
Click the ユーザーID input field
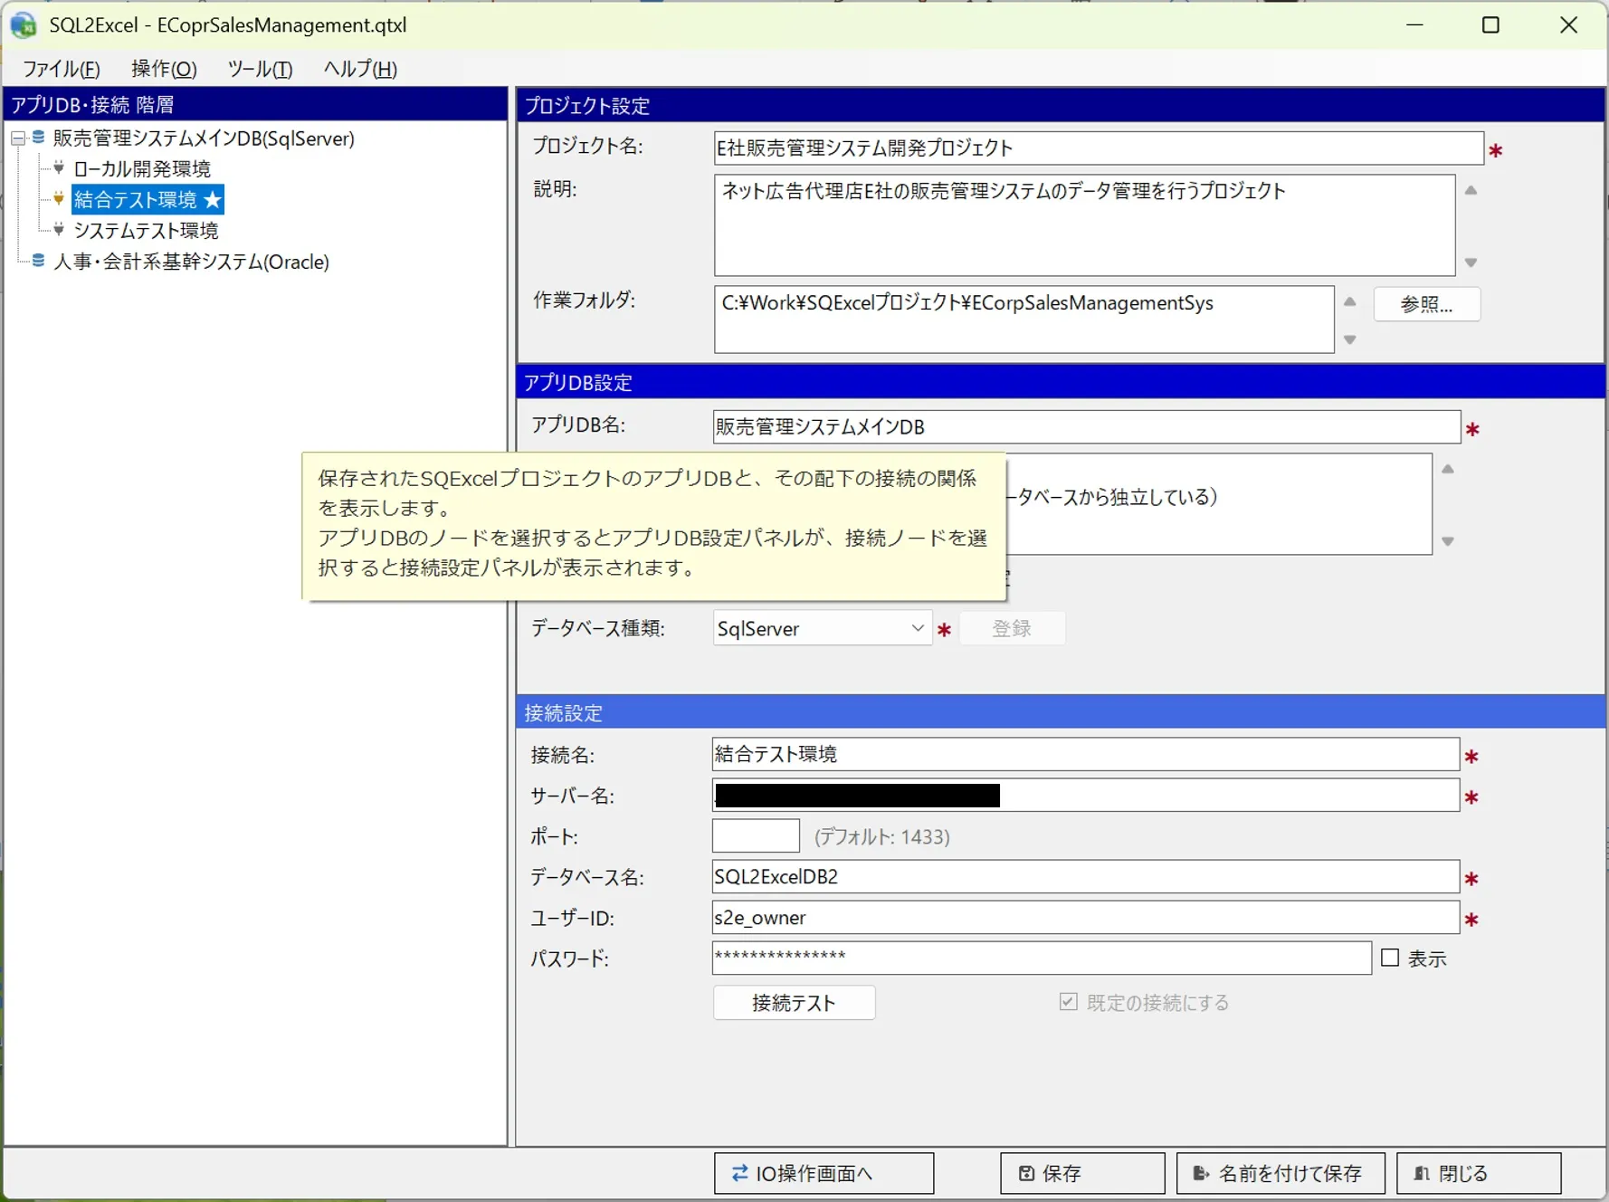(1086, 917)
